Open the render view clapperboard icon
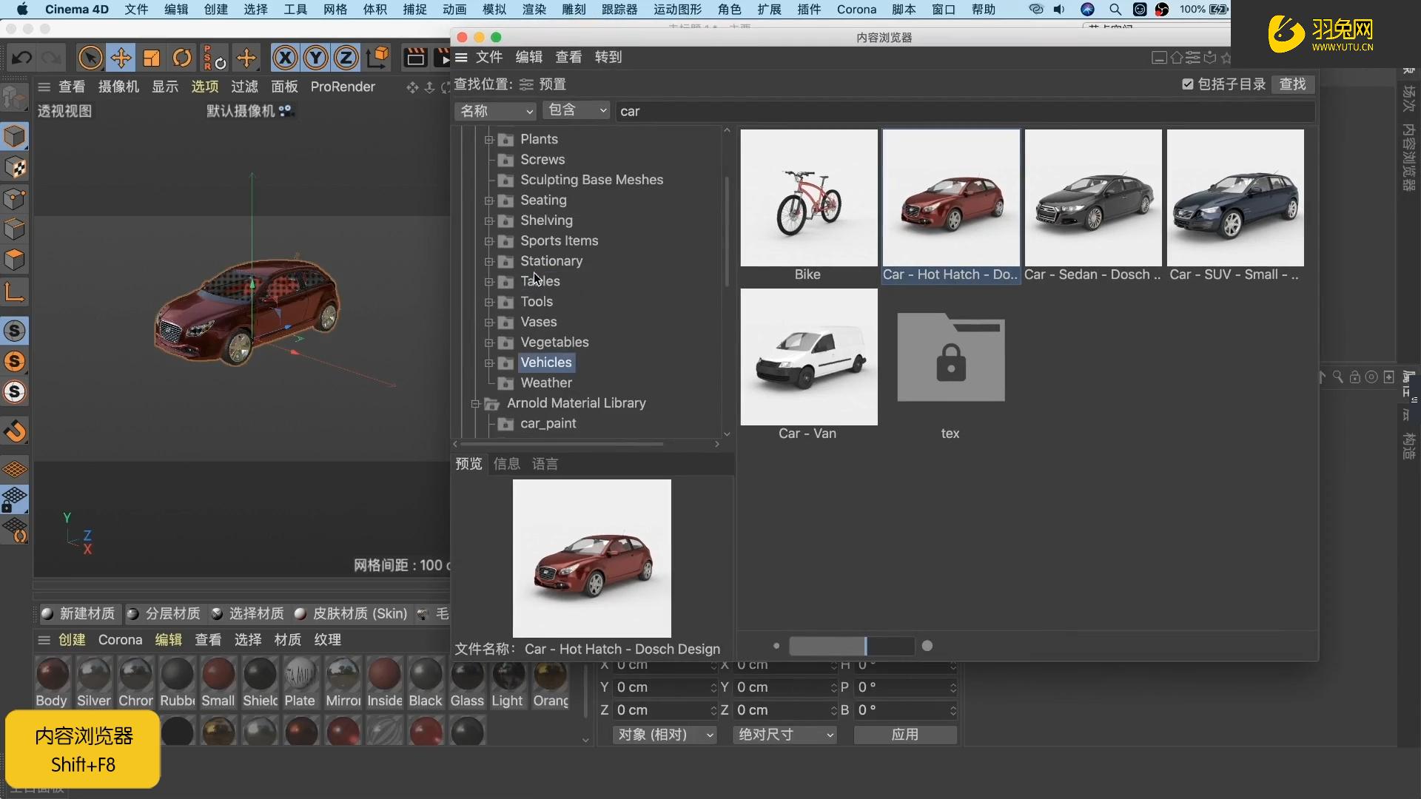Image resolution: width=1421 pixels, height=799 pixels. tap(415, 58)
